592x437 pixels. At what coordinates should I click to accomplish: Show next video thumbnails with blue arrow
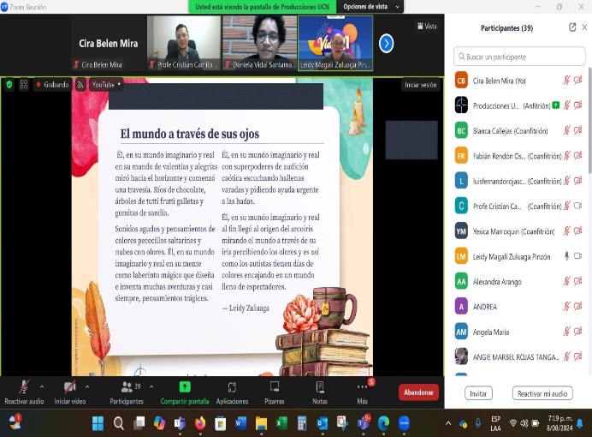[x=387, y=43]
